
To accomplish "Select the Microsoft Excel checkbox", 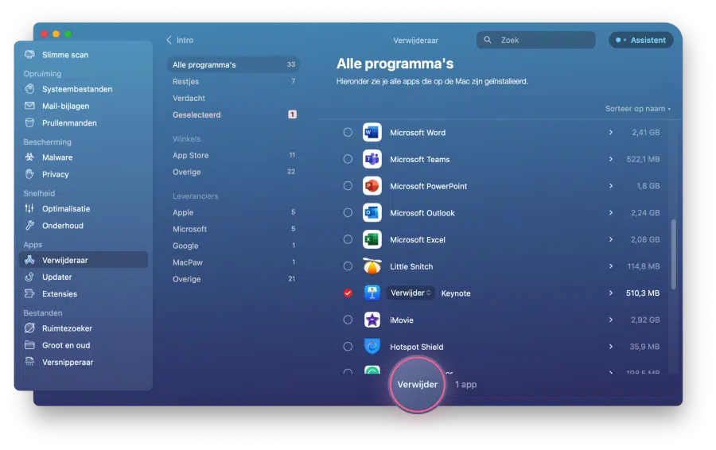I will pyautogui.click(x=348, y=239).
